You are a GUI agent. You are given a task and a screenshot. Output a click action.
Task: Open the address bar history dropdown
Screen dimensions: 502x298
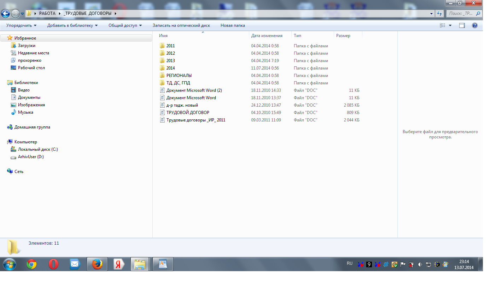click(x=431, y=13)
